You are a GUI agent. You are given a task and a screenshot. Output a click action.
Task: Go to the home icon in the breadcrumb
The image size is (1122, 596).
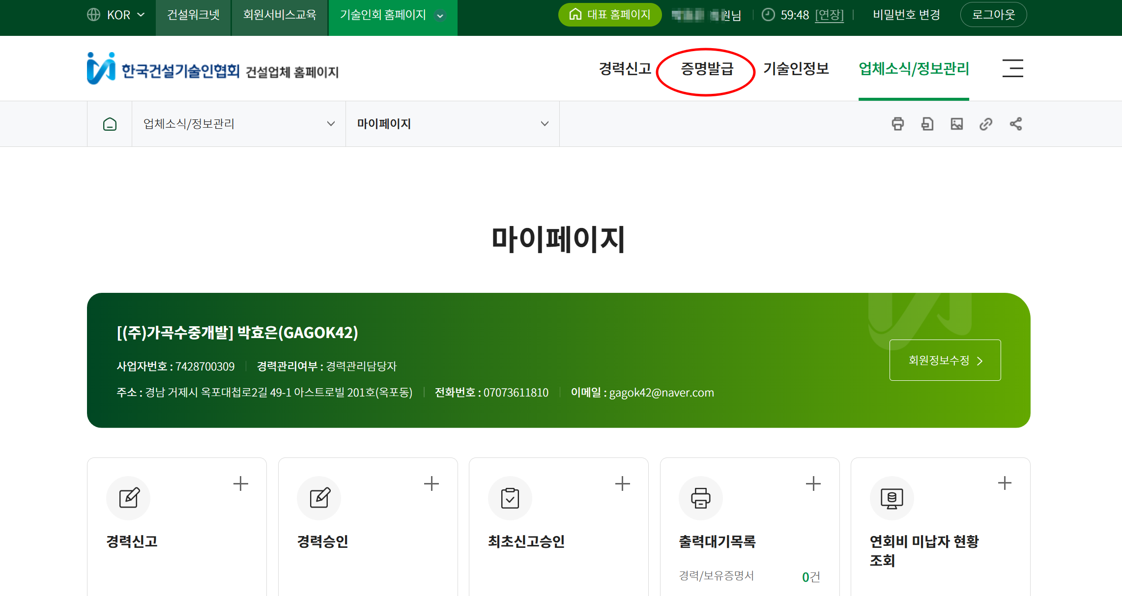click(110, 124)
